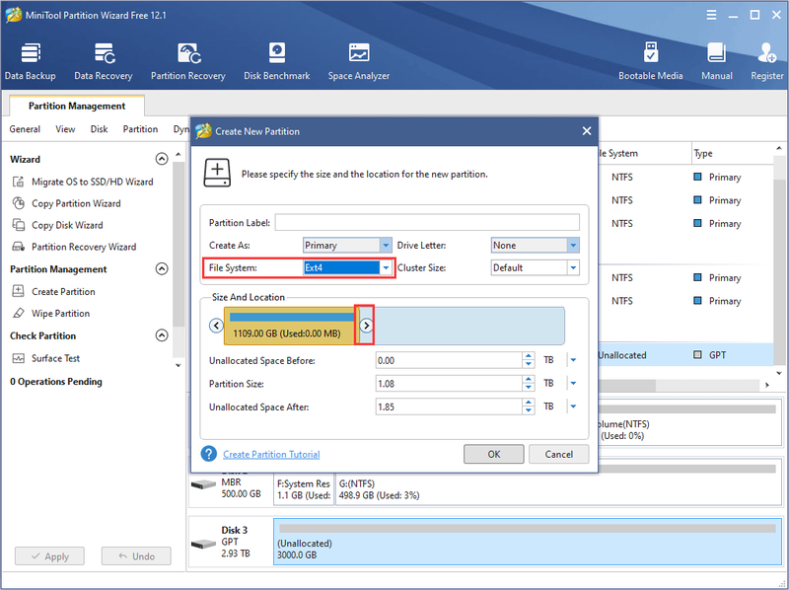Start Disk Benchmark
Image resolution: width=789 pixels, height=590 pixels.
tap(277, 61)
